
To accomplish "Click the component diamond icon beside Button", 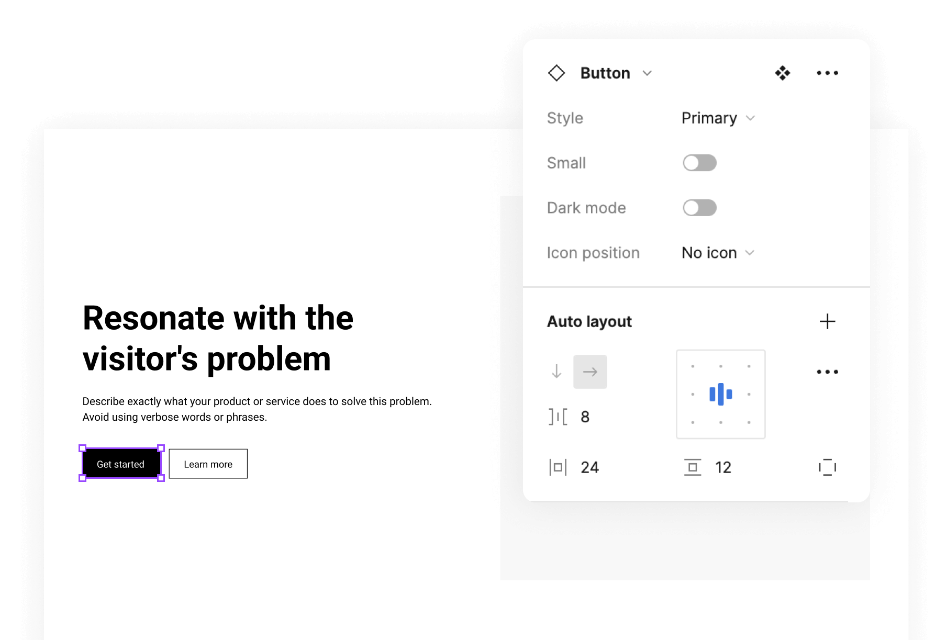I will 556,73.
